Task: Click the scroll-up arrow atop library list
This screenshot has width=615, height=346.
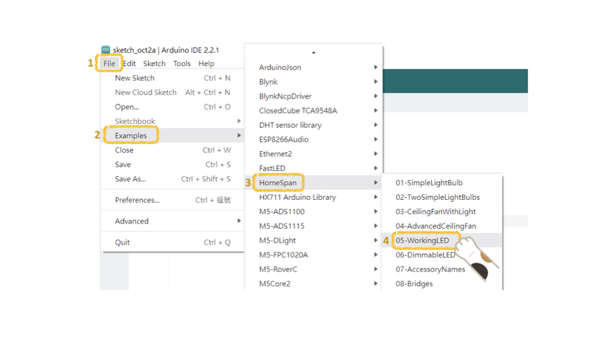Action: 313,53
